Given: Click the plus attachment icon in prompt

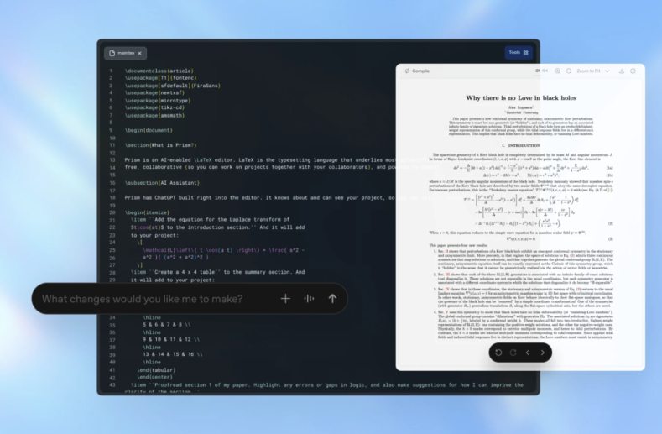Looking at the screenshot, I should [285, 299].
